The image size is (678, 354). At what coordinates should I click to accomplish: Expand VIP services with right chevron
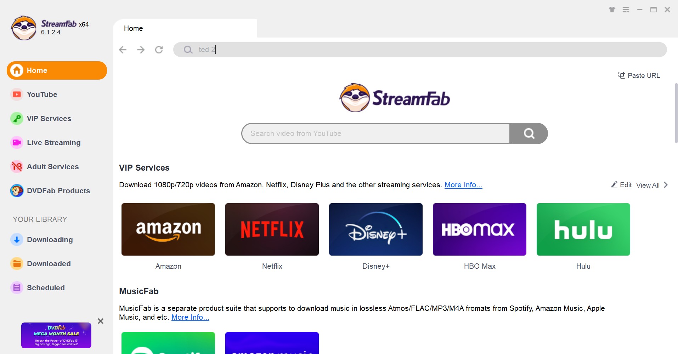tap(666, 185)
